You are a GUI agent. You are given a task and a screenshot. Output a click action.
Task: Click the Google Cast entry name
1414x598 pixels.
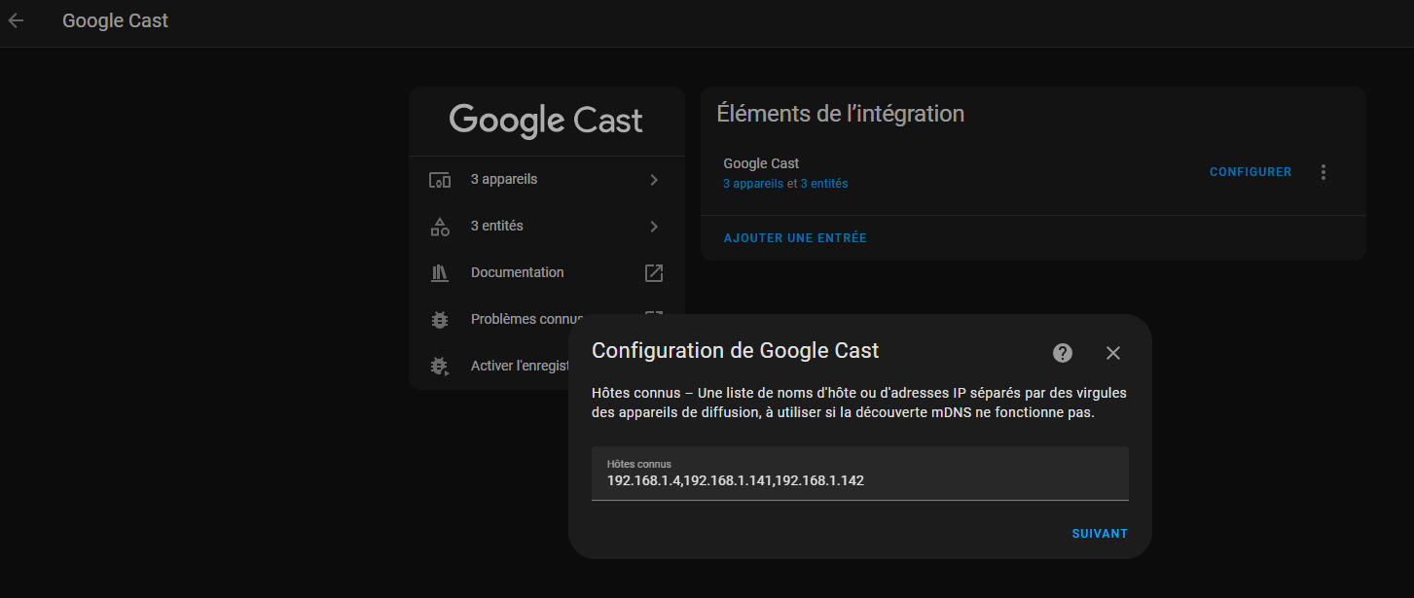[761, 163]
